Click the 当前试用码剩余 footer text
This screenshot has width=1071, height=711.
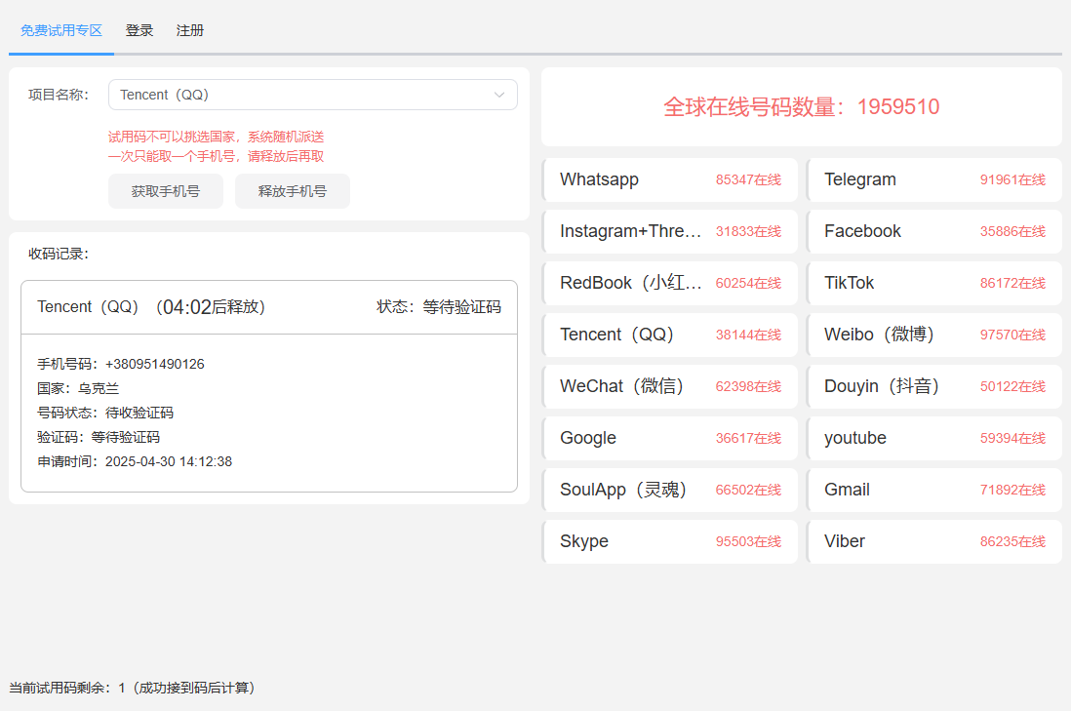coord(132,688)
